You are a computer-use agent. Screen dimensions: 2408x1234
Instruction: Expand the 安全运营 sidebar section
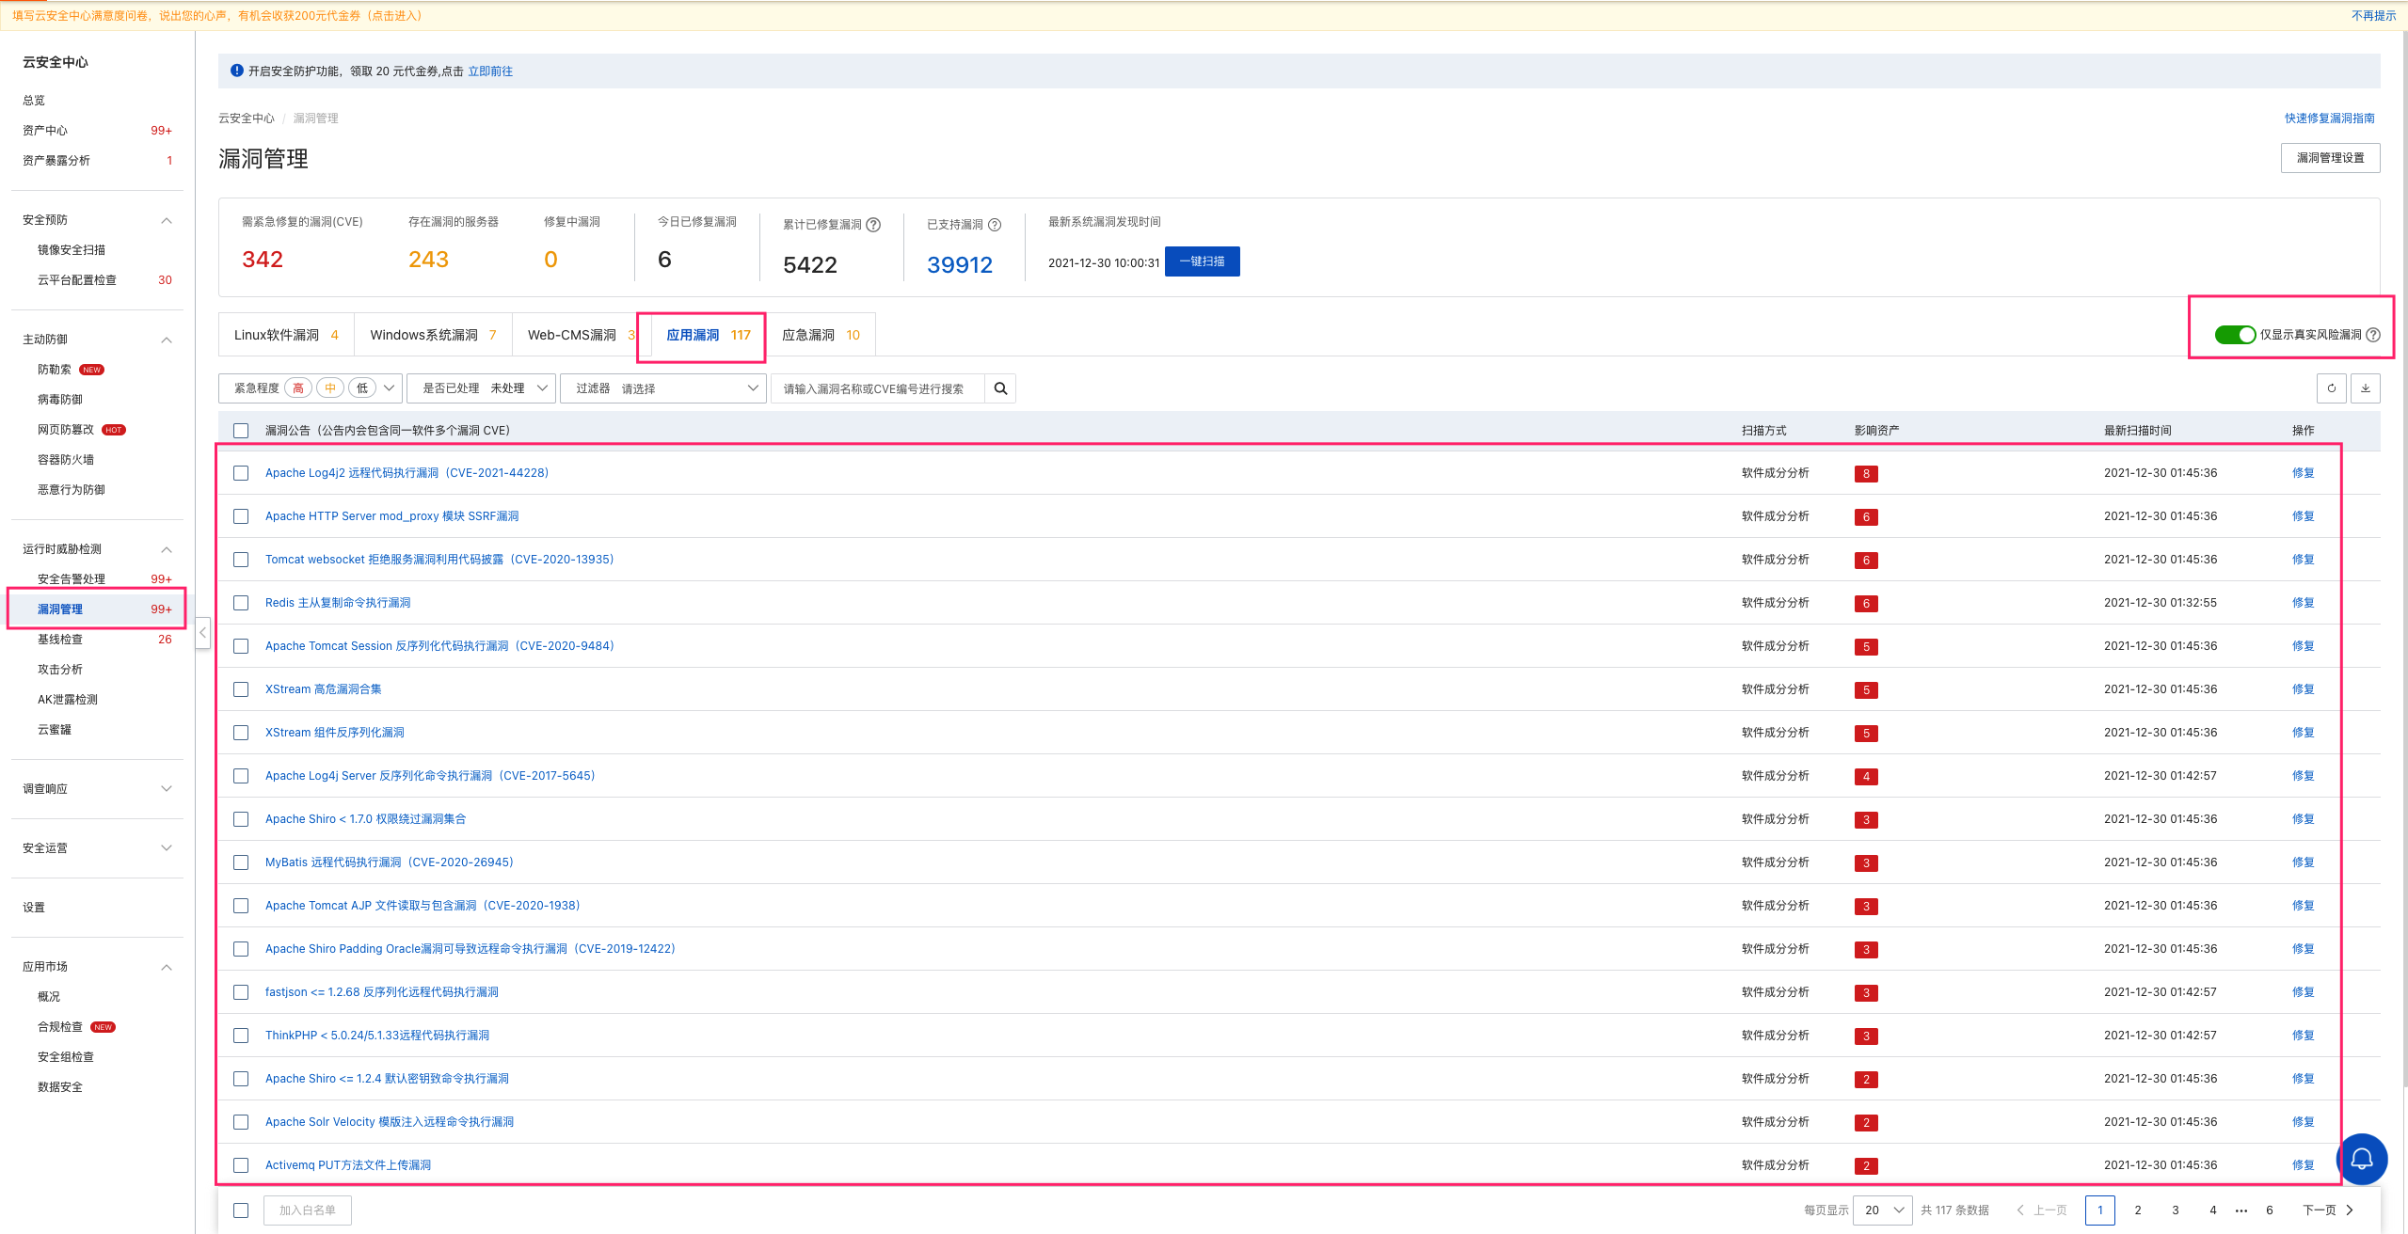(x=167, y=848)
